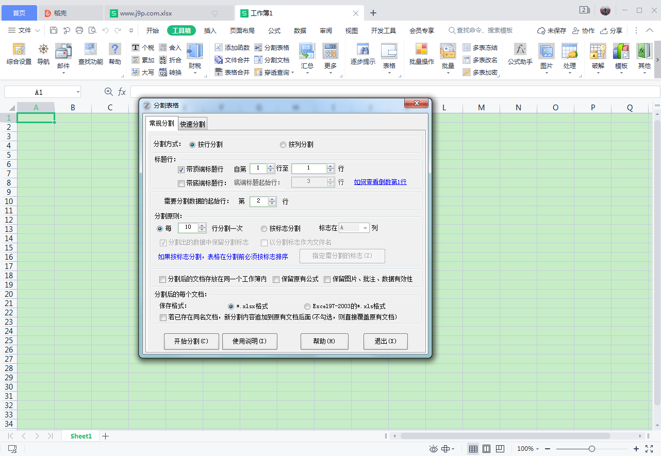Select the *.xlsx格式 radio button
661x456 pixels.
pos(231,306)
